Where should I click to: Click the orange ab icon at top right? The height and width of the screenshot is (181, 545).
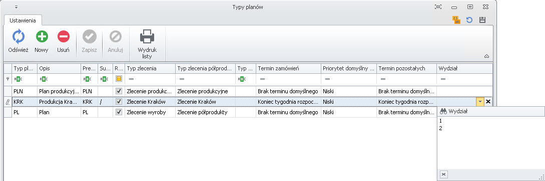point(456,20)
